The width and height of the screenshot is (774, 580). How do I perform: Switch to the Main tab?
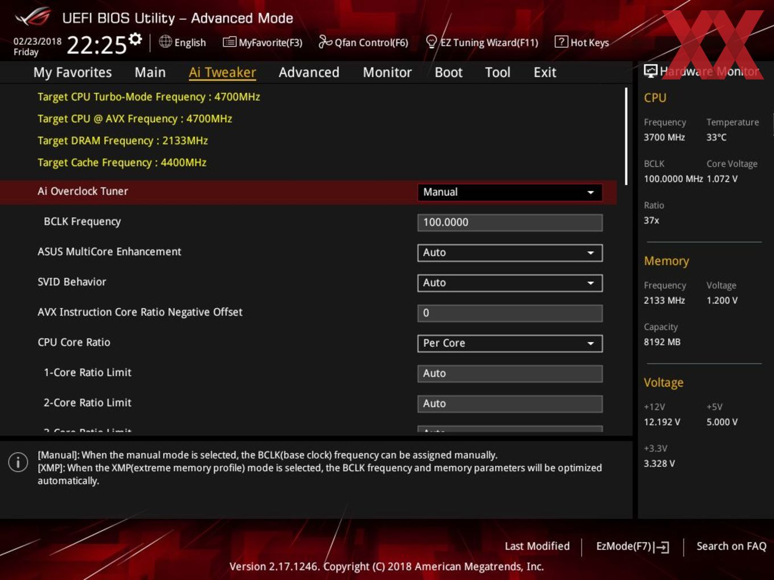tap(150, 72)
